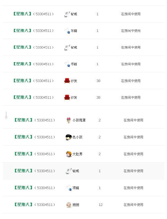Open the 【星期八】 user link in the 小孩甩罩 row
The width and height of the screenshot is (167, 219).
(x=23, y=120)
